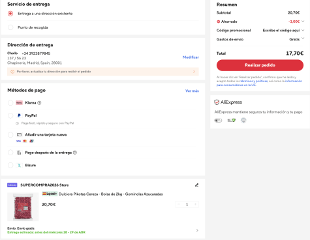The width and height of the screenshot is (310, 240).
Task: Open términos y políticas link
Action: [254, 81]
